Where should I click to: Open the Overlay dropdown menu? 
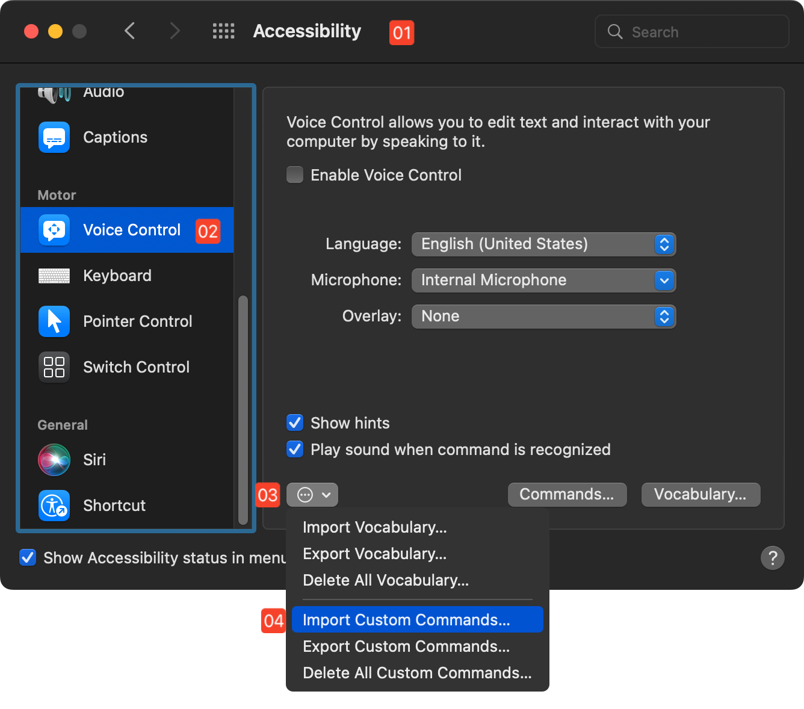[x=543, y=317]
